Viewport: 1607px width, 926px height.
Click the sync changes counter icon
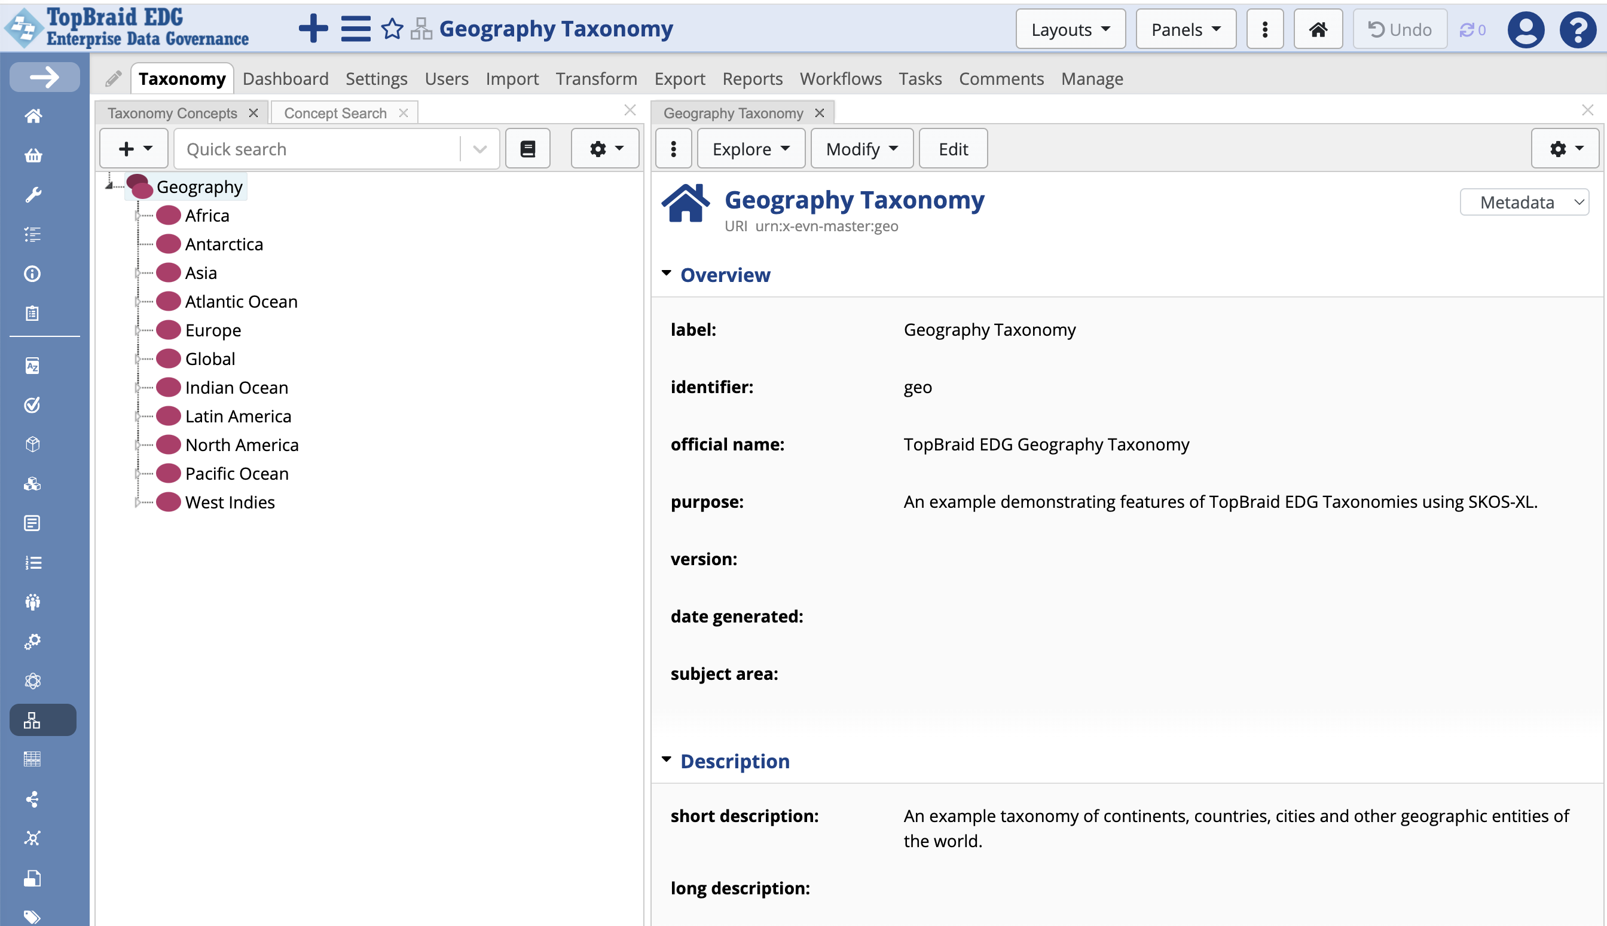[x=1472, y=30]
